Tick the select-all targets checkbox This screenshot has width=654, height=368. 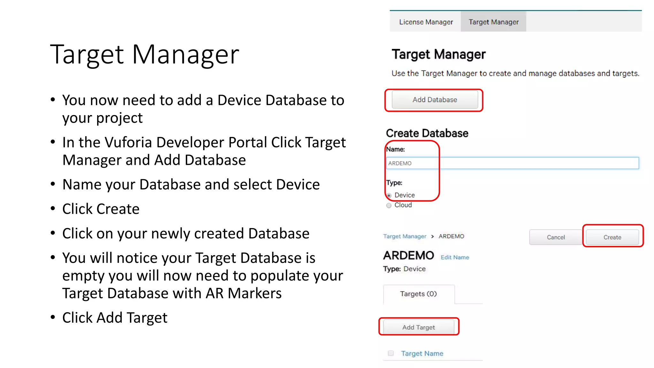[391, 353]
